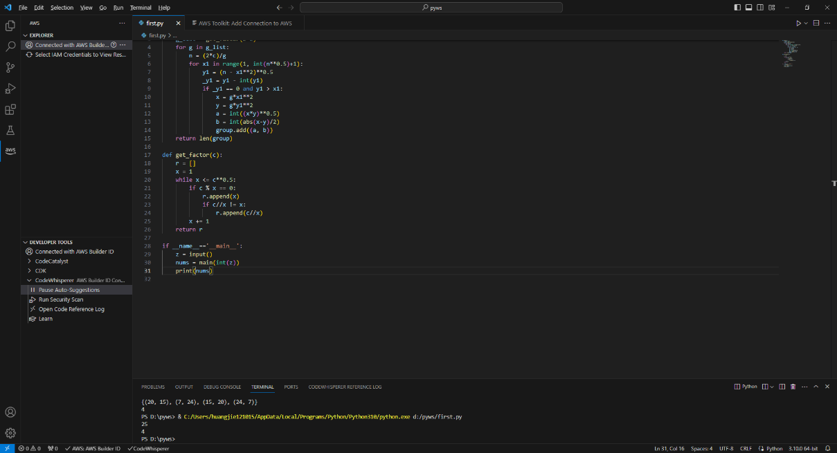Viewport: 837px width, 453px height.
Task: Open terminal panel more actions ellipsis
Action: (x=804, y=387)
